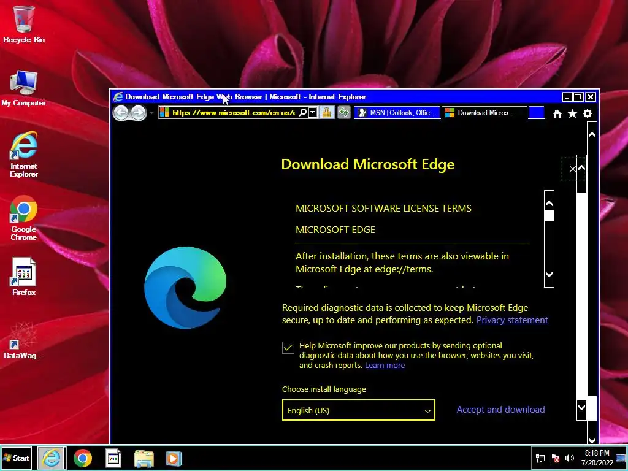This screenshot has height=471, width=628.
Task: View the security report padlock icon
Action: click(327, 113)
